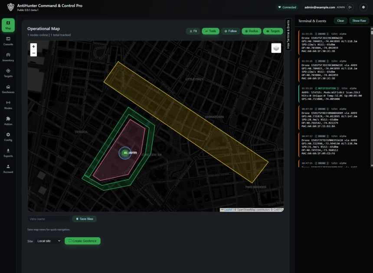Click the Terminal & Events scrollbar
The width and height of the screenshot is (373, 273).
[x=372, y=97]
